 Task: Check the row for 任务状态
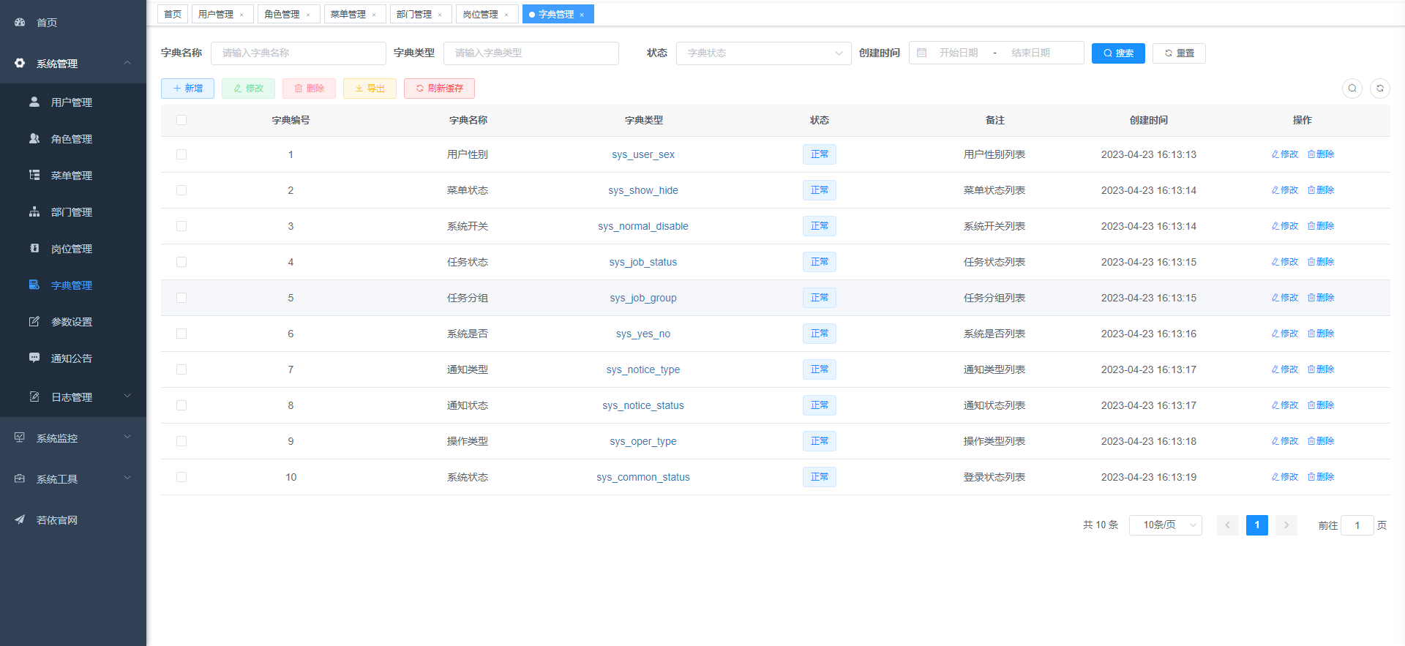click(x=181, y=262)
